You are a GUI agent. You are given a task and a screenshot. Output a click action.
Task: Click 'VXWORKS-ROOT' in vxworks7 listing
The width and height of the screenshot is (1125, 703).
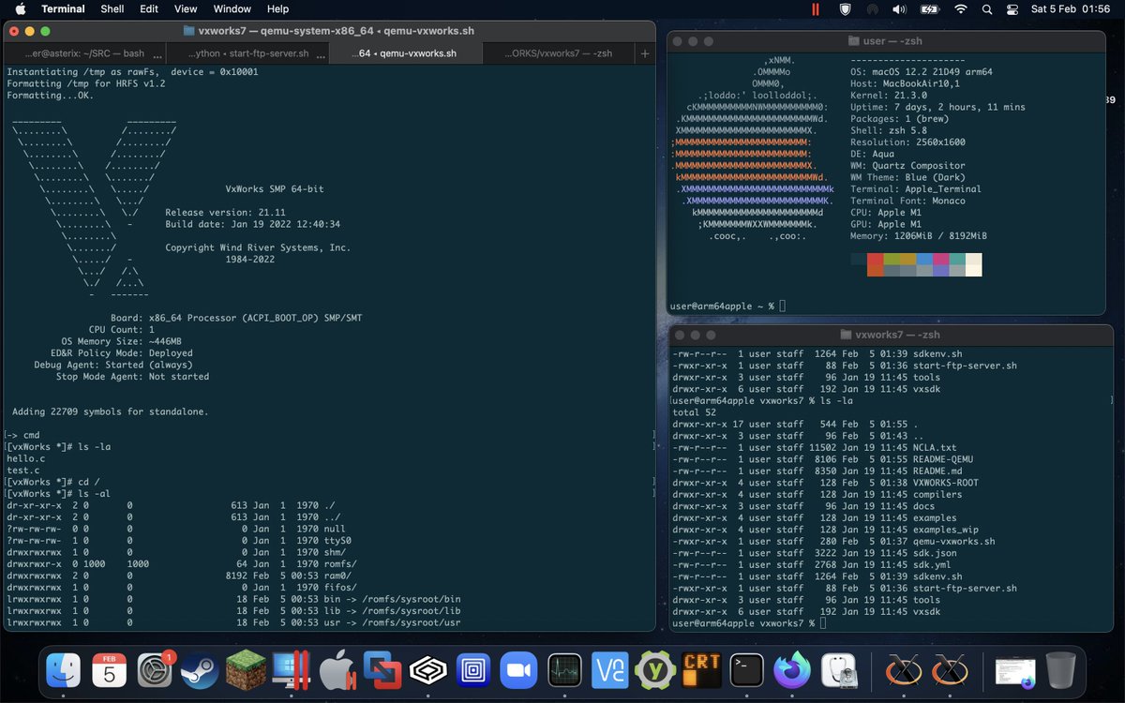946,483
